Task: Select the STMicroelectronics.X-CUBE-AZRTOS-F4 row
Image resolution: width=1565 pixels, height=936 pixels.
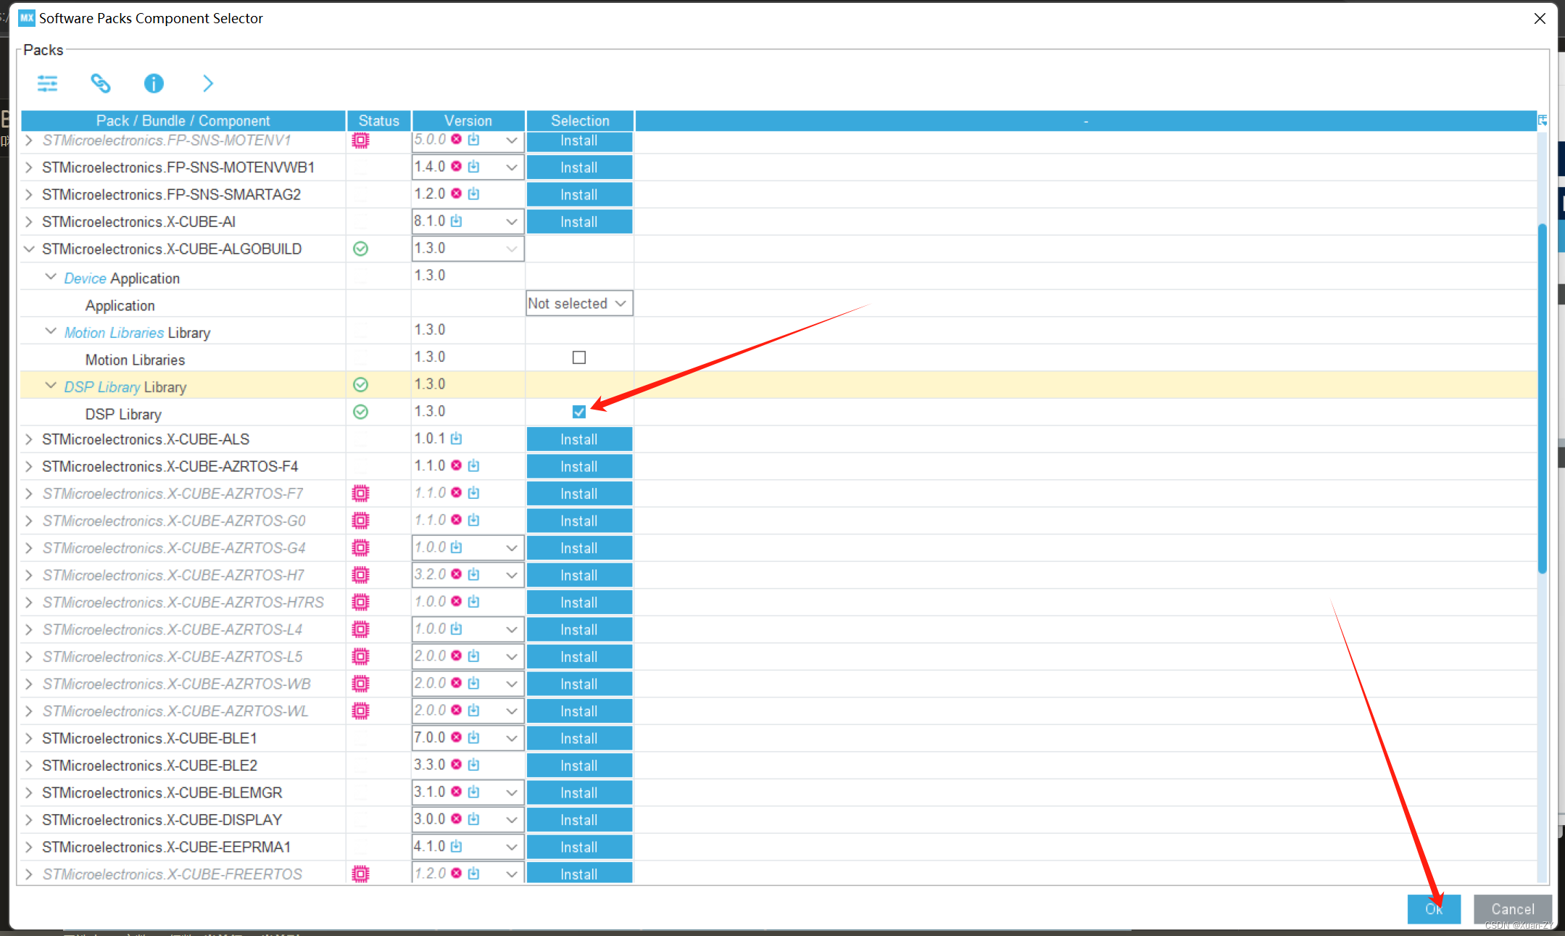Action: click(779, 466)
